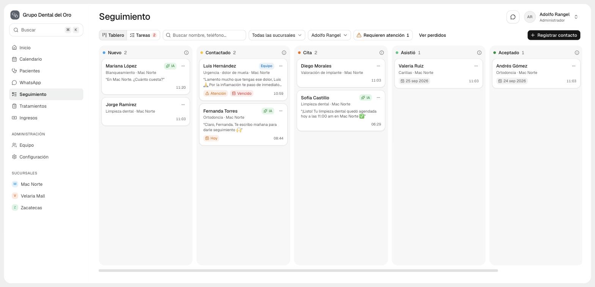Open Todas las sucursales dropdown
595x287 pixels.
pos(277,35)
